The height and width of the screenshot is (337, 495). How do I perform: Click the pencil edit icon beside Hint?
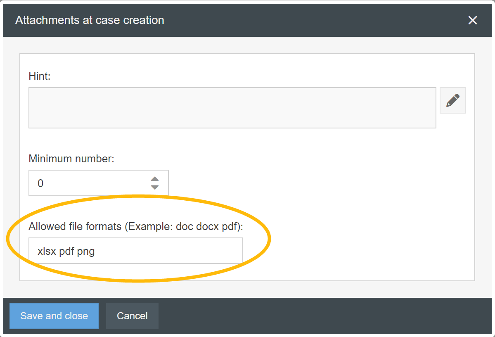tap(453, 100)
